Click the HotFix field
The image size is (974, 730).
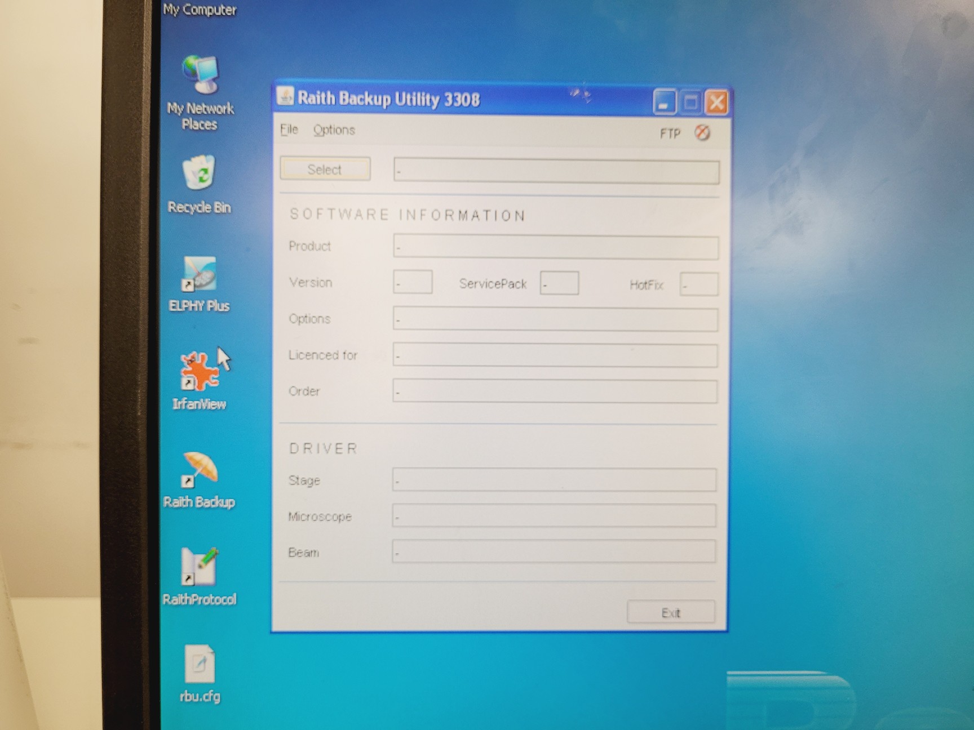click(x=699, y=284)
